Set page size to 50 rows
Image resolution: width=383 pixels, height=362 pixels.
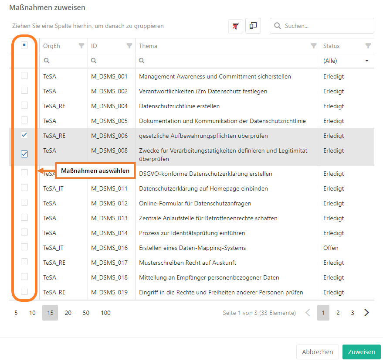(86, 313)
